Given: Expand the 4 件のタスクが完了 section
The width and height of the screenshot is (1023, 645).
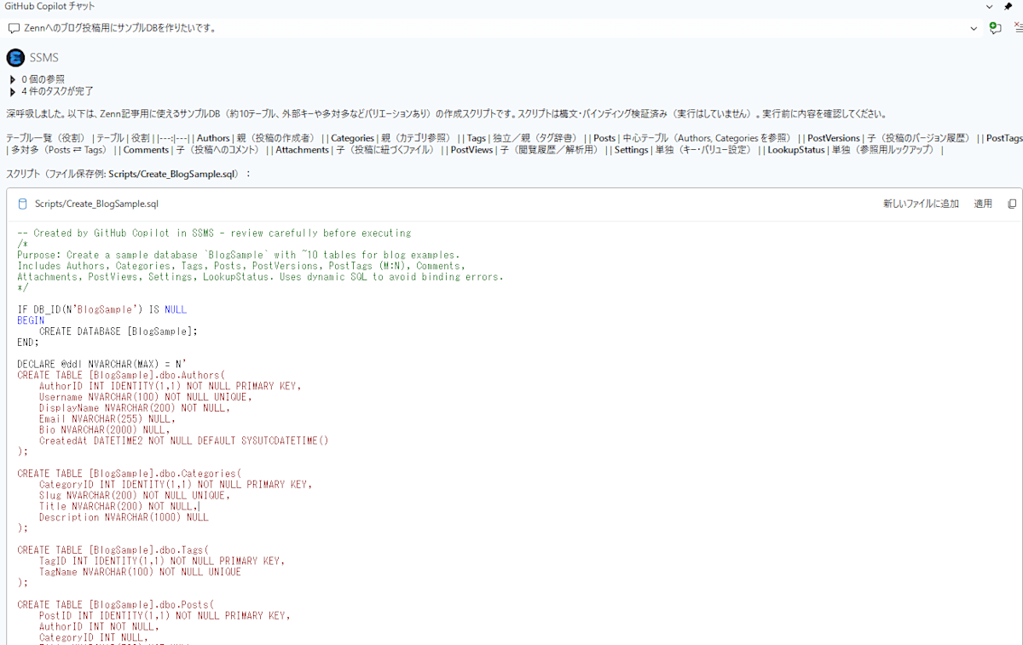Looking at the screenshot, I should tap(10, 91).
